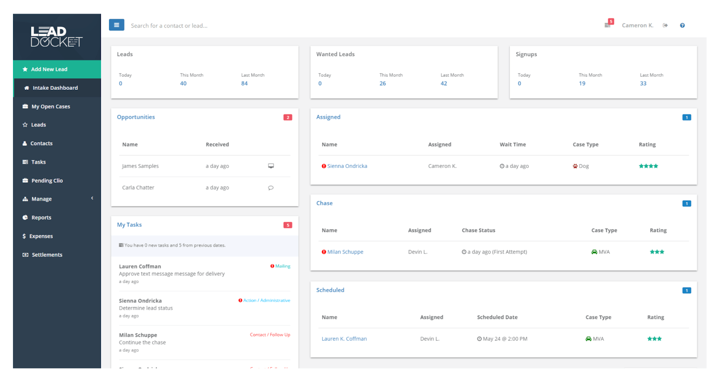The image size is (718, 387).
Task: Click the blue Assigned count badge
Action: click(x=687, y=117)
